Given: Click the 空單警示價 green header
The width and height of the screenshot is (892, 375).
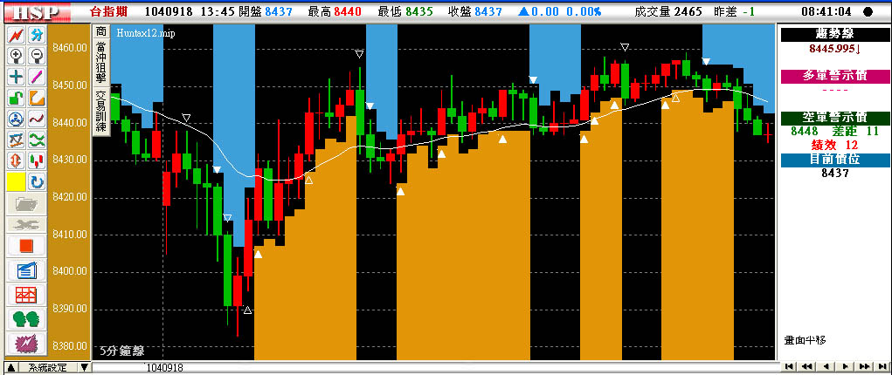Looking at the screenshot, I should 834,118.
